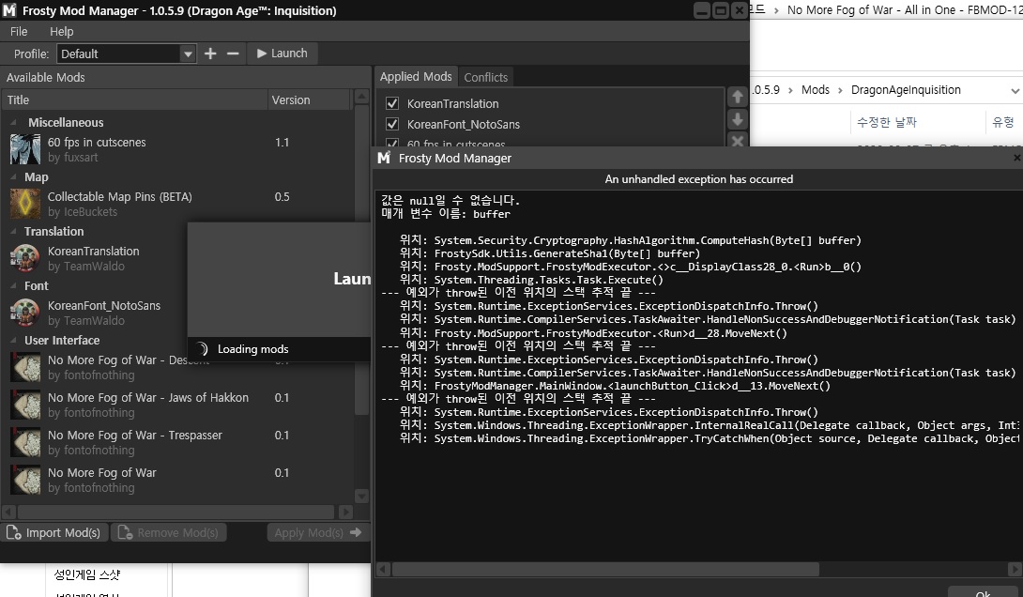The height and width of the screenshot is (597, 1023).
Task: Select the KoreanTranslation mod icon in Available Mods
Action: [x=25, y=258]
